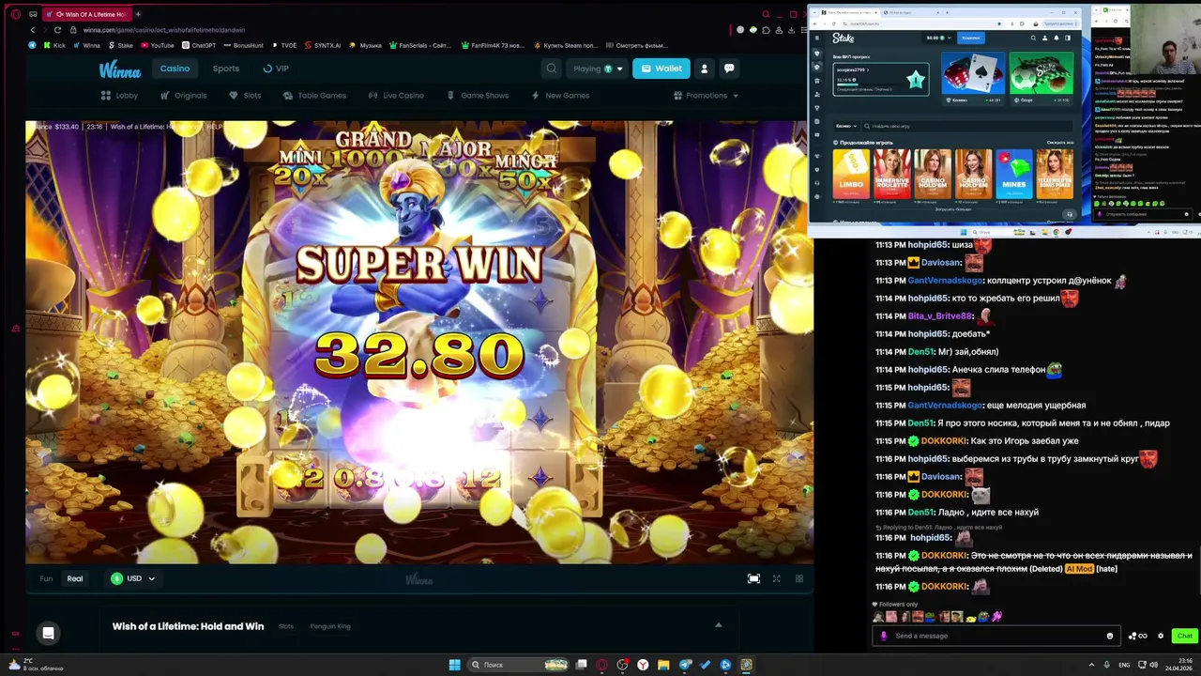This screenshot has height=676, width=1201.
Task: Go back in the browser
Action: pyautogui.click(x=33, y=30)
